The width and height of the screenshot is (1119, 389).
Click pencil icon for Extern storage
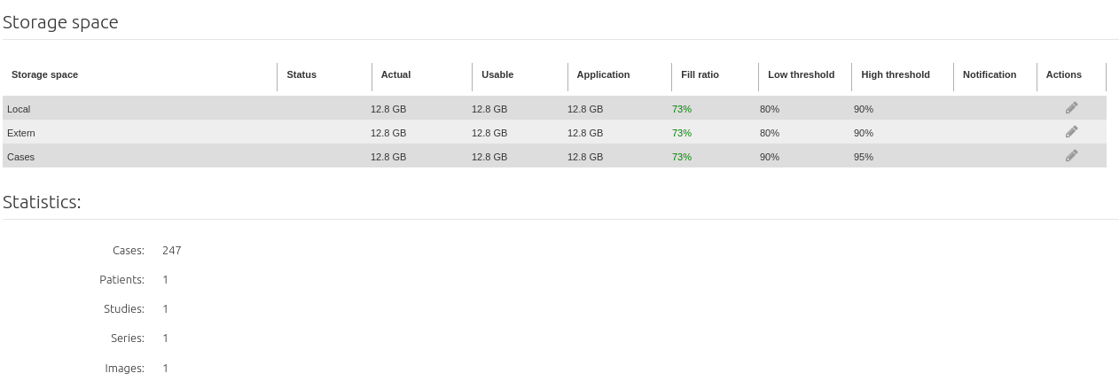1071,132
